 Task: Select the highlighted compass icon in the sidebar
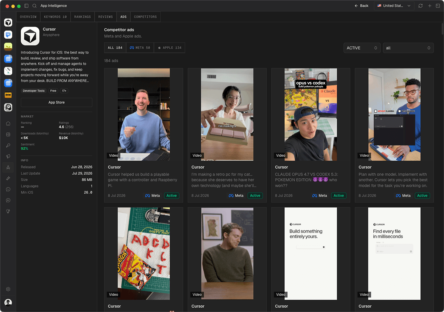tap(8, 167)
